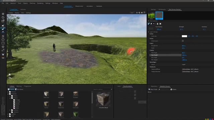The width and height of the screenshot is (214, 120).
Task: Collapse the Nature folder in library tree
Action: click(10, 98)
